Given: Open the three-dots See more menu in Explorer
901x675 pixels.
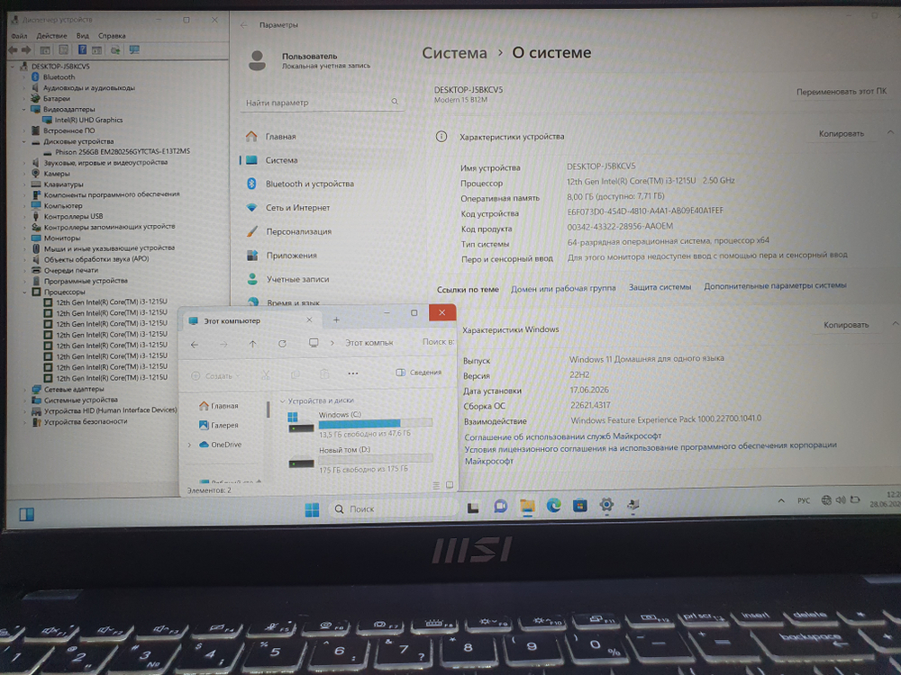Looking at the screenshot, I should tap(353, 373).
